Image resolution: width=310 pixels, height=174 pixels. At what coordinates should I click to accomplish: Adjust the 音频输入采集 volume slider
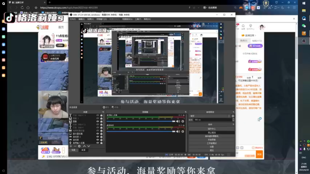click(141, 121)
